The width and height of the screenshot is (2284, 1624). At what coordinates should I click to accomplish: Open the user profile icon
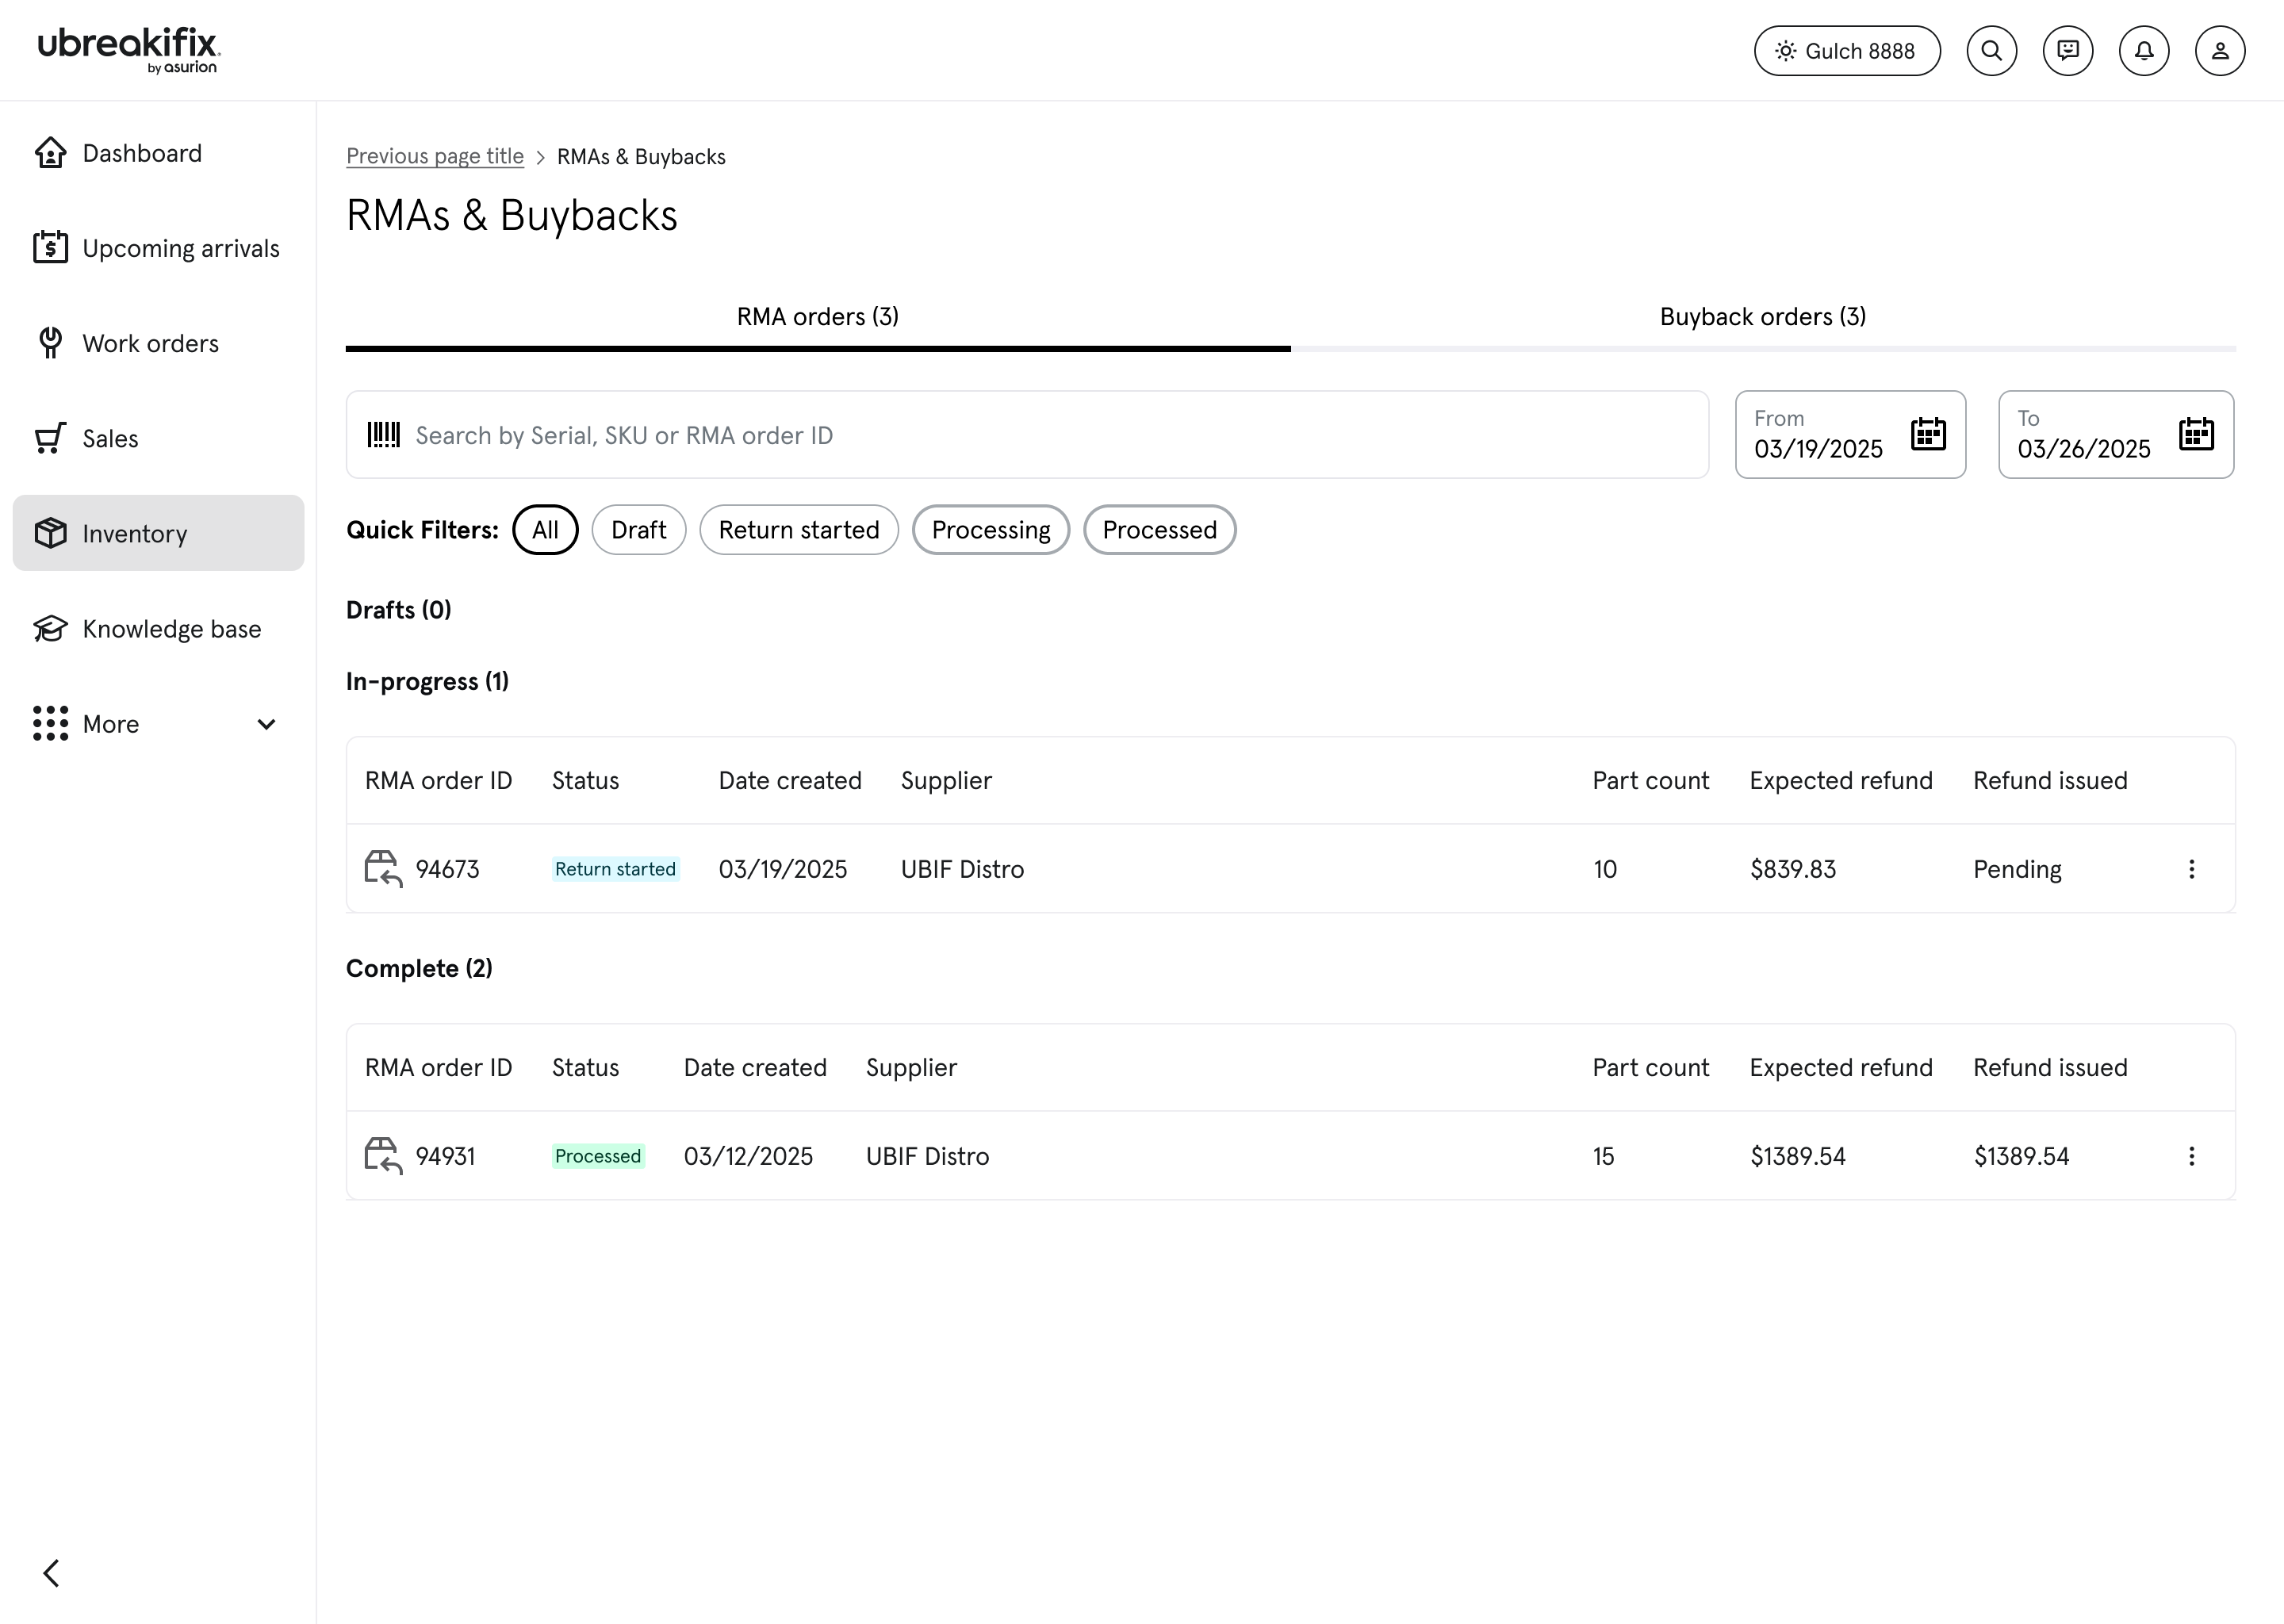[x=2219, y=51]
